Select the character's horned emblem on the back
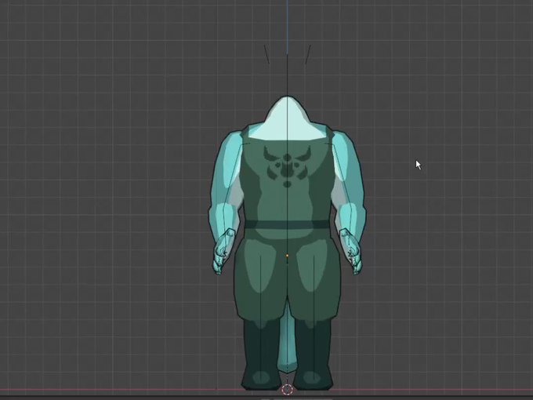The height and width of the screenshot is (400, 533). (287, 166)
